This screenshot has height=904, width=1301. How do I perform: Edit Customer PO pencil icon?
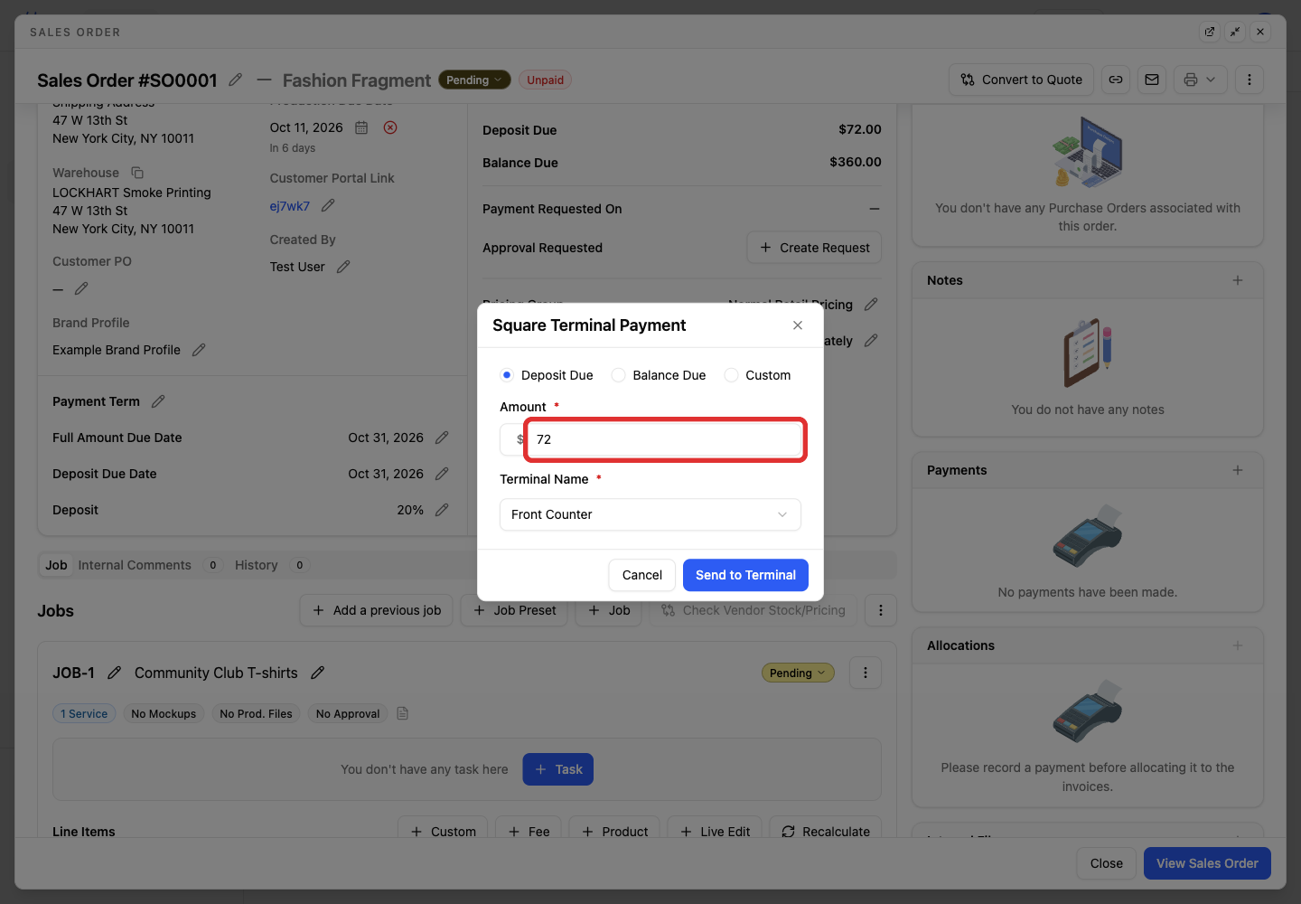(81, 288)
